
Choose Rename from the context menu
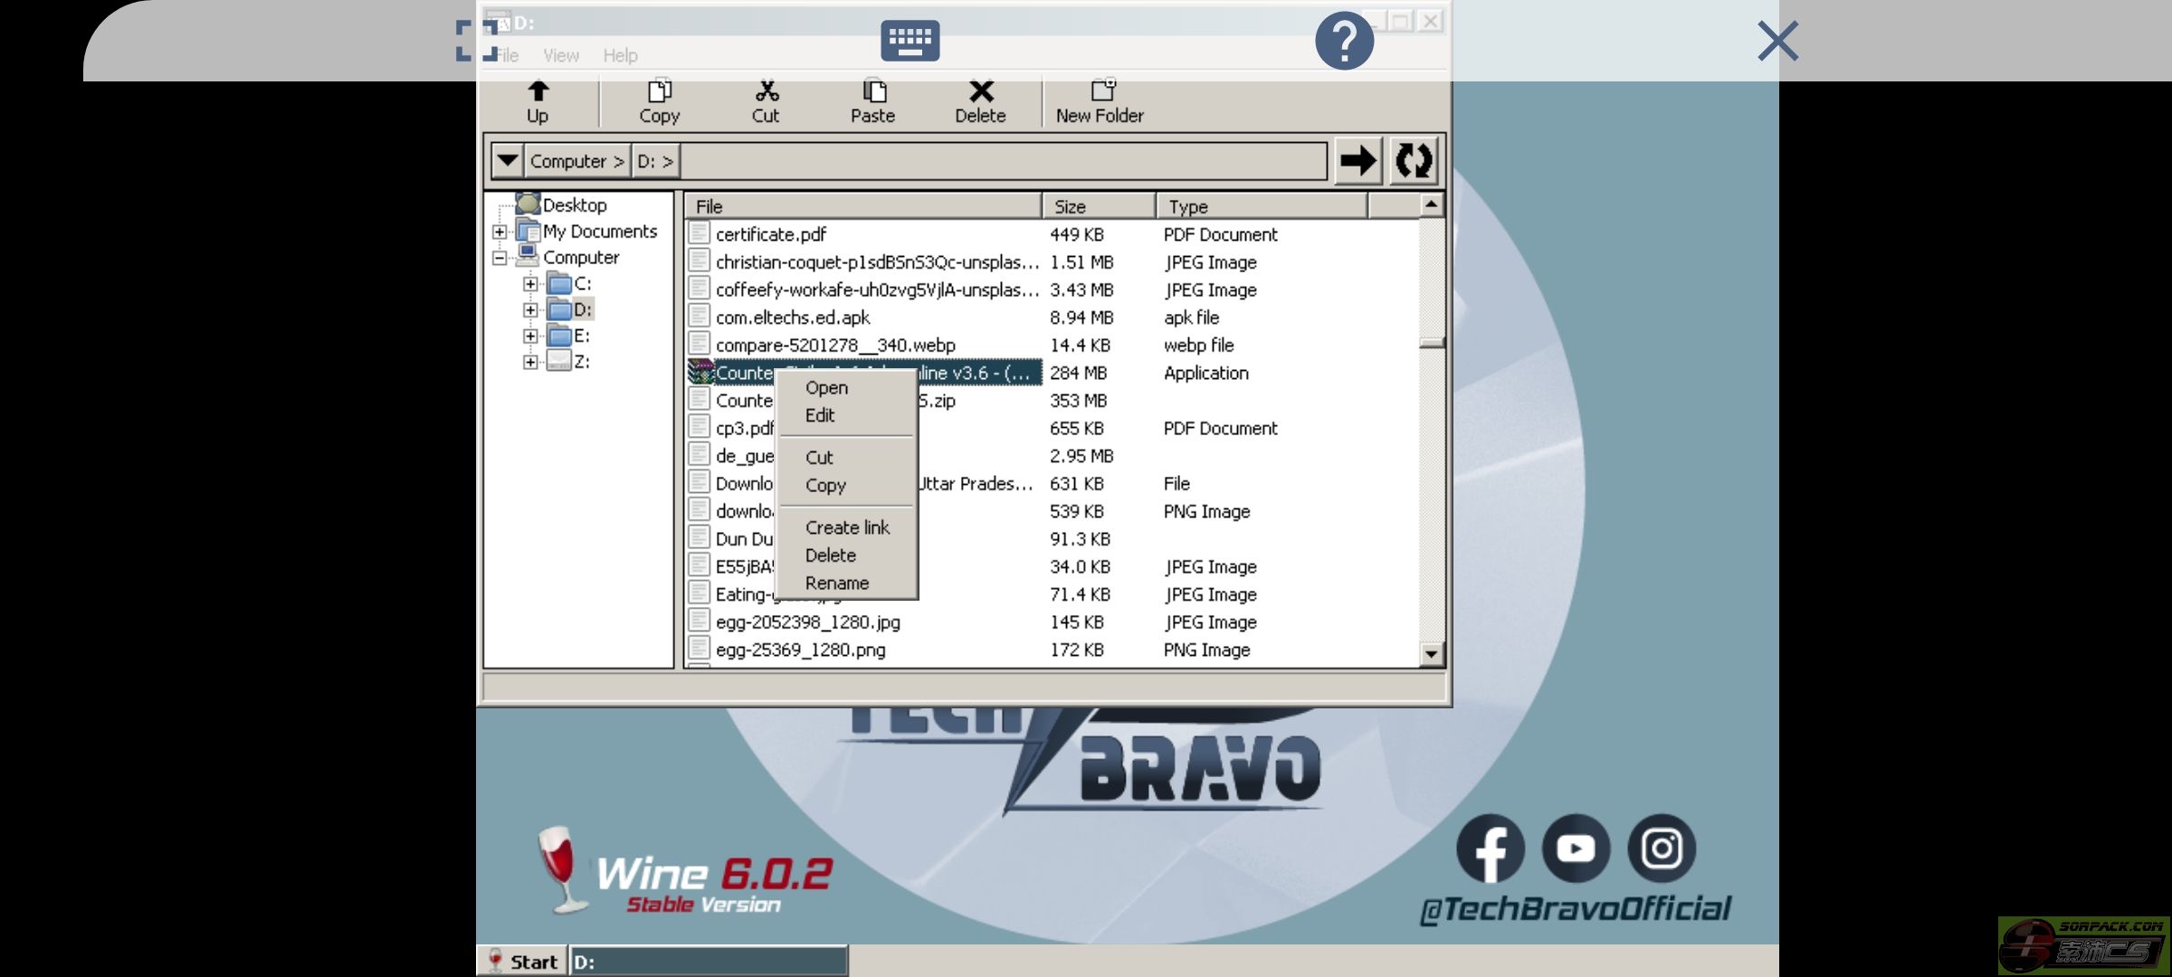pyautogui.click(x=836, y=583)
